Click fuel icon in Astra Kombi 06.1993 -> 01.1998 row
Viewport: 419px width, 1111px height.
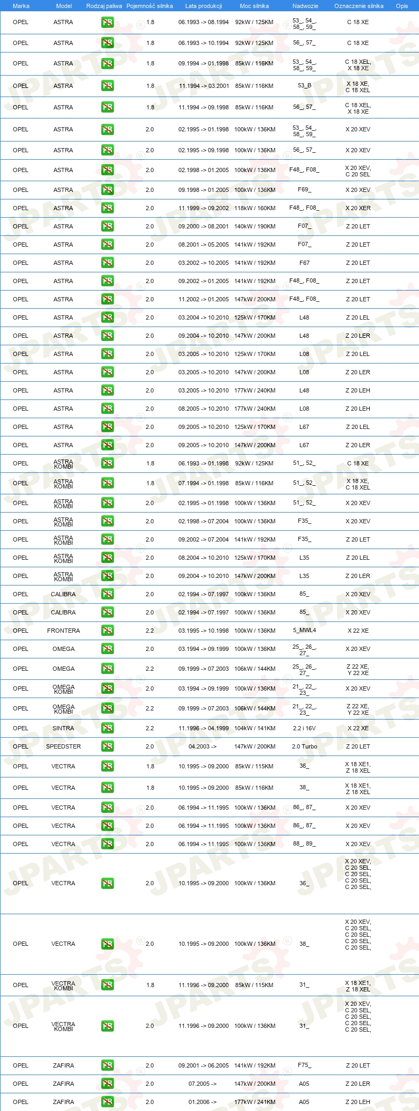107,463
